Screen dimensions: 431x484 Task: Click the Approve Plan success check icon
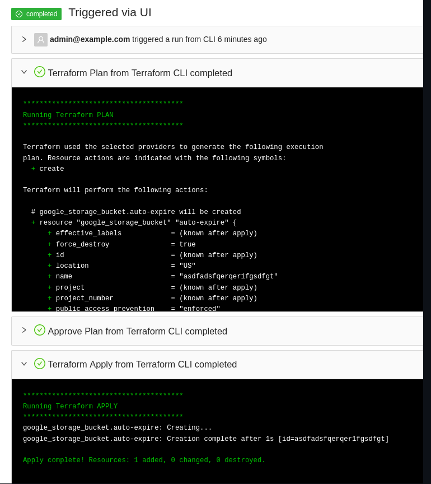40,330
